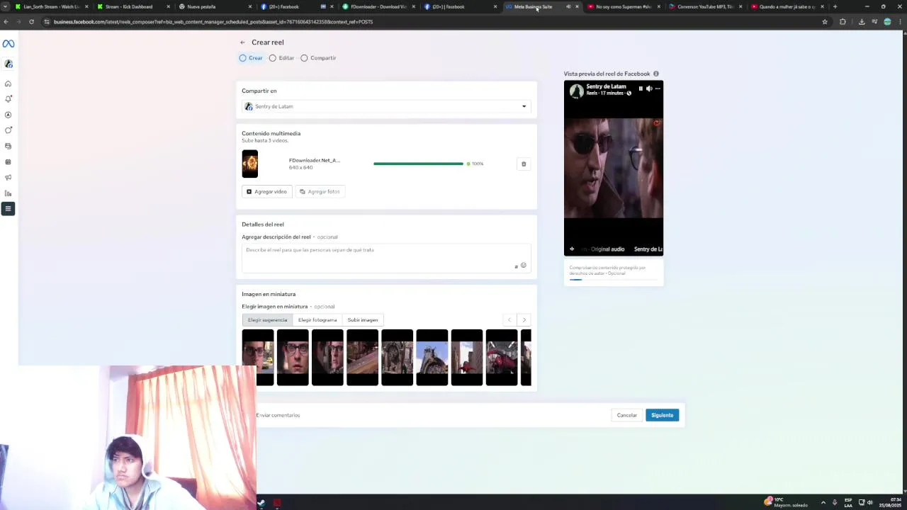Select the Editar step radio
The image size is (907, 510).
click(x=273, y=58)
